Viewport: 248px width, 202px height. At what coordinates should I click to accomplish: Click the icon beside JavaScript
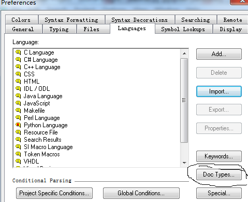pos(18,103)
